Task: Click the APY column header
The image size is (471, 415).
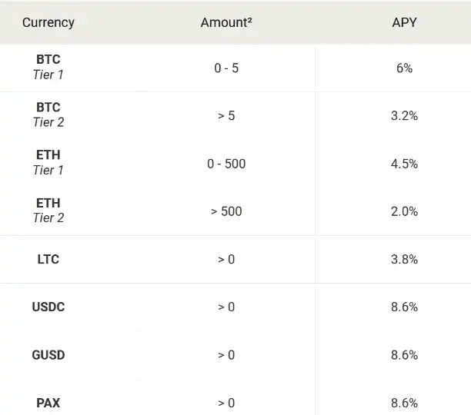Action: [x=404, y=22]
